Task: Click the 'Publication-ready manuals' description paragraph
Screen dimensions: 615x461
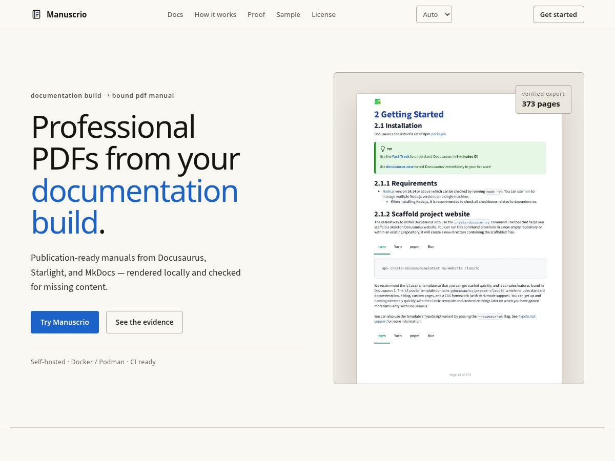Action: click(x=136, y=273)
